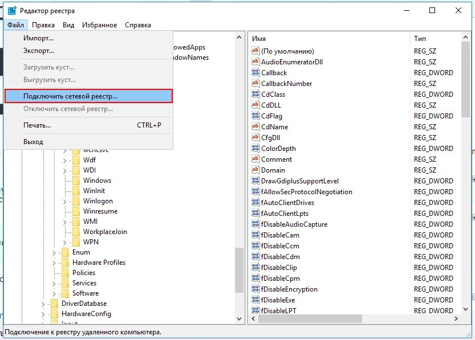Click the Services folder icon
This screenshot has height=340, width=475.
[x=65, y=283]
